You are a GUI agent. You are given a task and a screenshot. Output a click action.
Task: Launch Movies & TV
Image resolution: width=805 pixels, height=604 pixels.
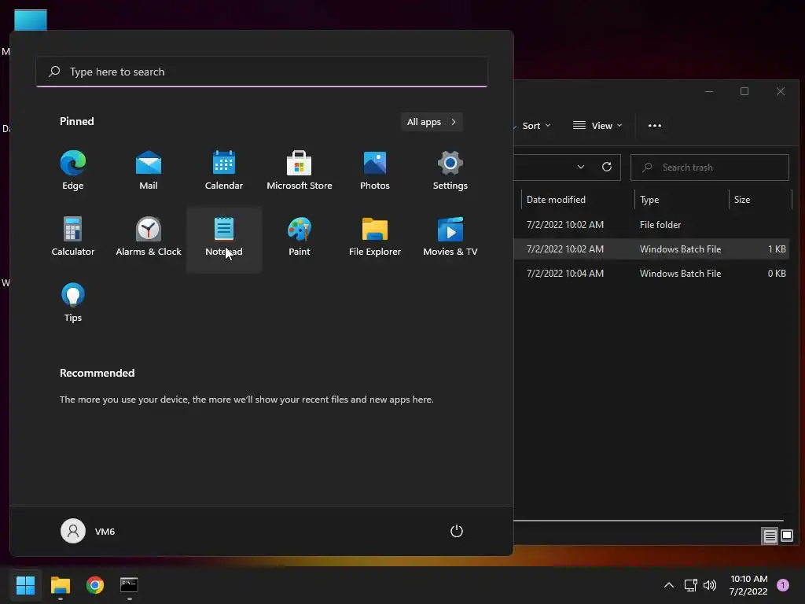[x=450, y=237]
